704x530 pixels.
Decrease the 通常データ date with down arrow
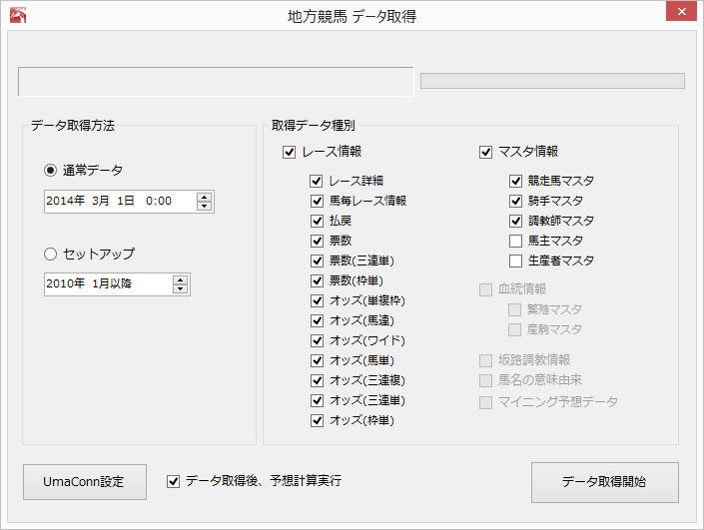point(205,206)
